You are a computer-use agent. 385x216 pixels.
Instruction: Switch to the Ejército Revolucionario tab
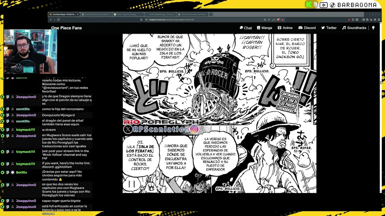click(x=192, y=14)
